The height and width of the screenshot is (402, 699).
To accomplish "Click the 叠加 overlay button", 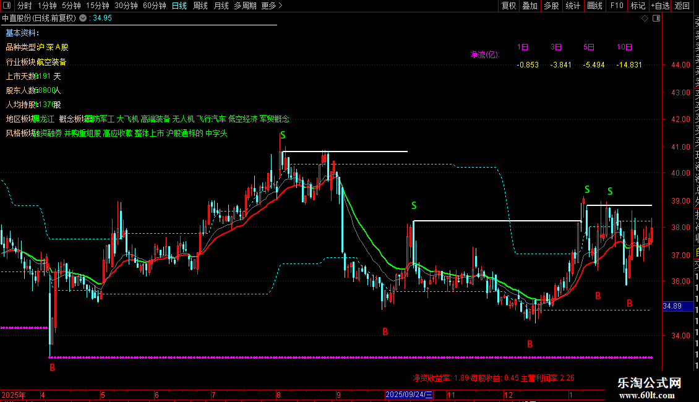I will (530, 6).
